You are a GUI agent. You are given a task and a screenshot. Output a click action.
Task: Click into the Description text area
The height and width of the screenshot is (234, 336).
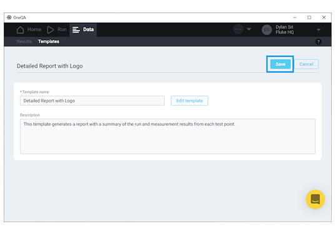(167, 136)
